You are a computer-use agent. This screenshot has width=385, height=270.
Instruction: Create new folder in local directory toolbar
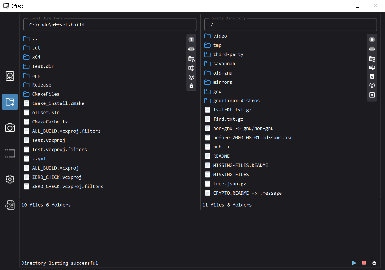coord(191,59)
